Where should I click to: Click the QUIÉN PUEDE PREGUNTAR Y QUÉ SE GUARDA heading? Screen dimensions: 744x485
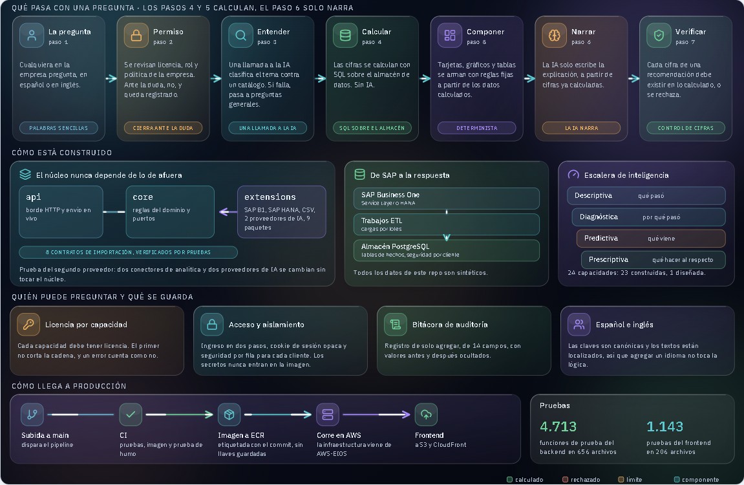[x=103, y=297]
